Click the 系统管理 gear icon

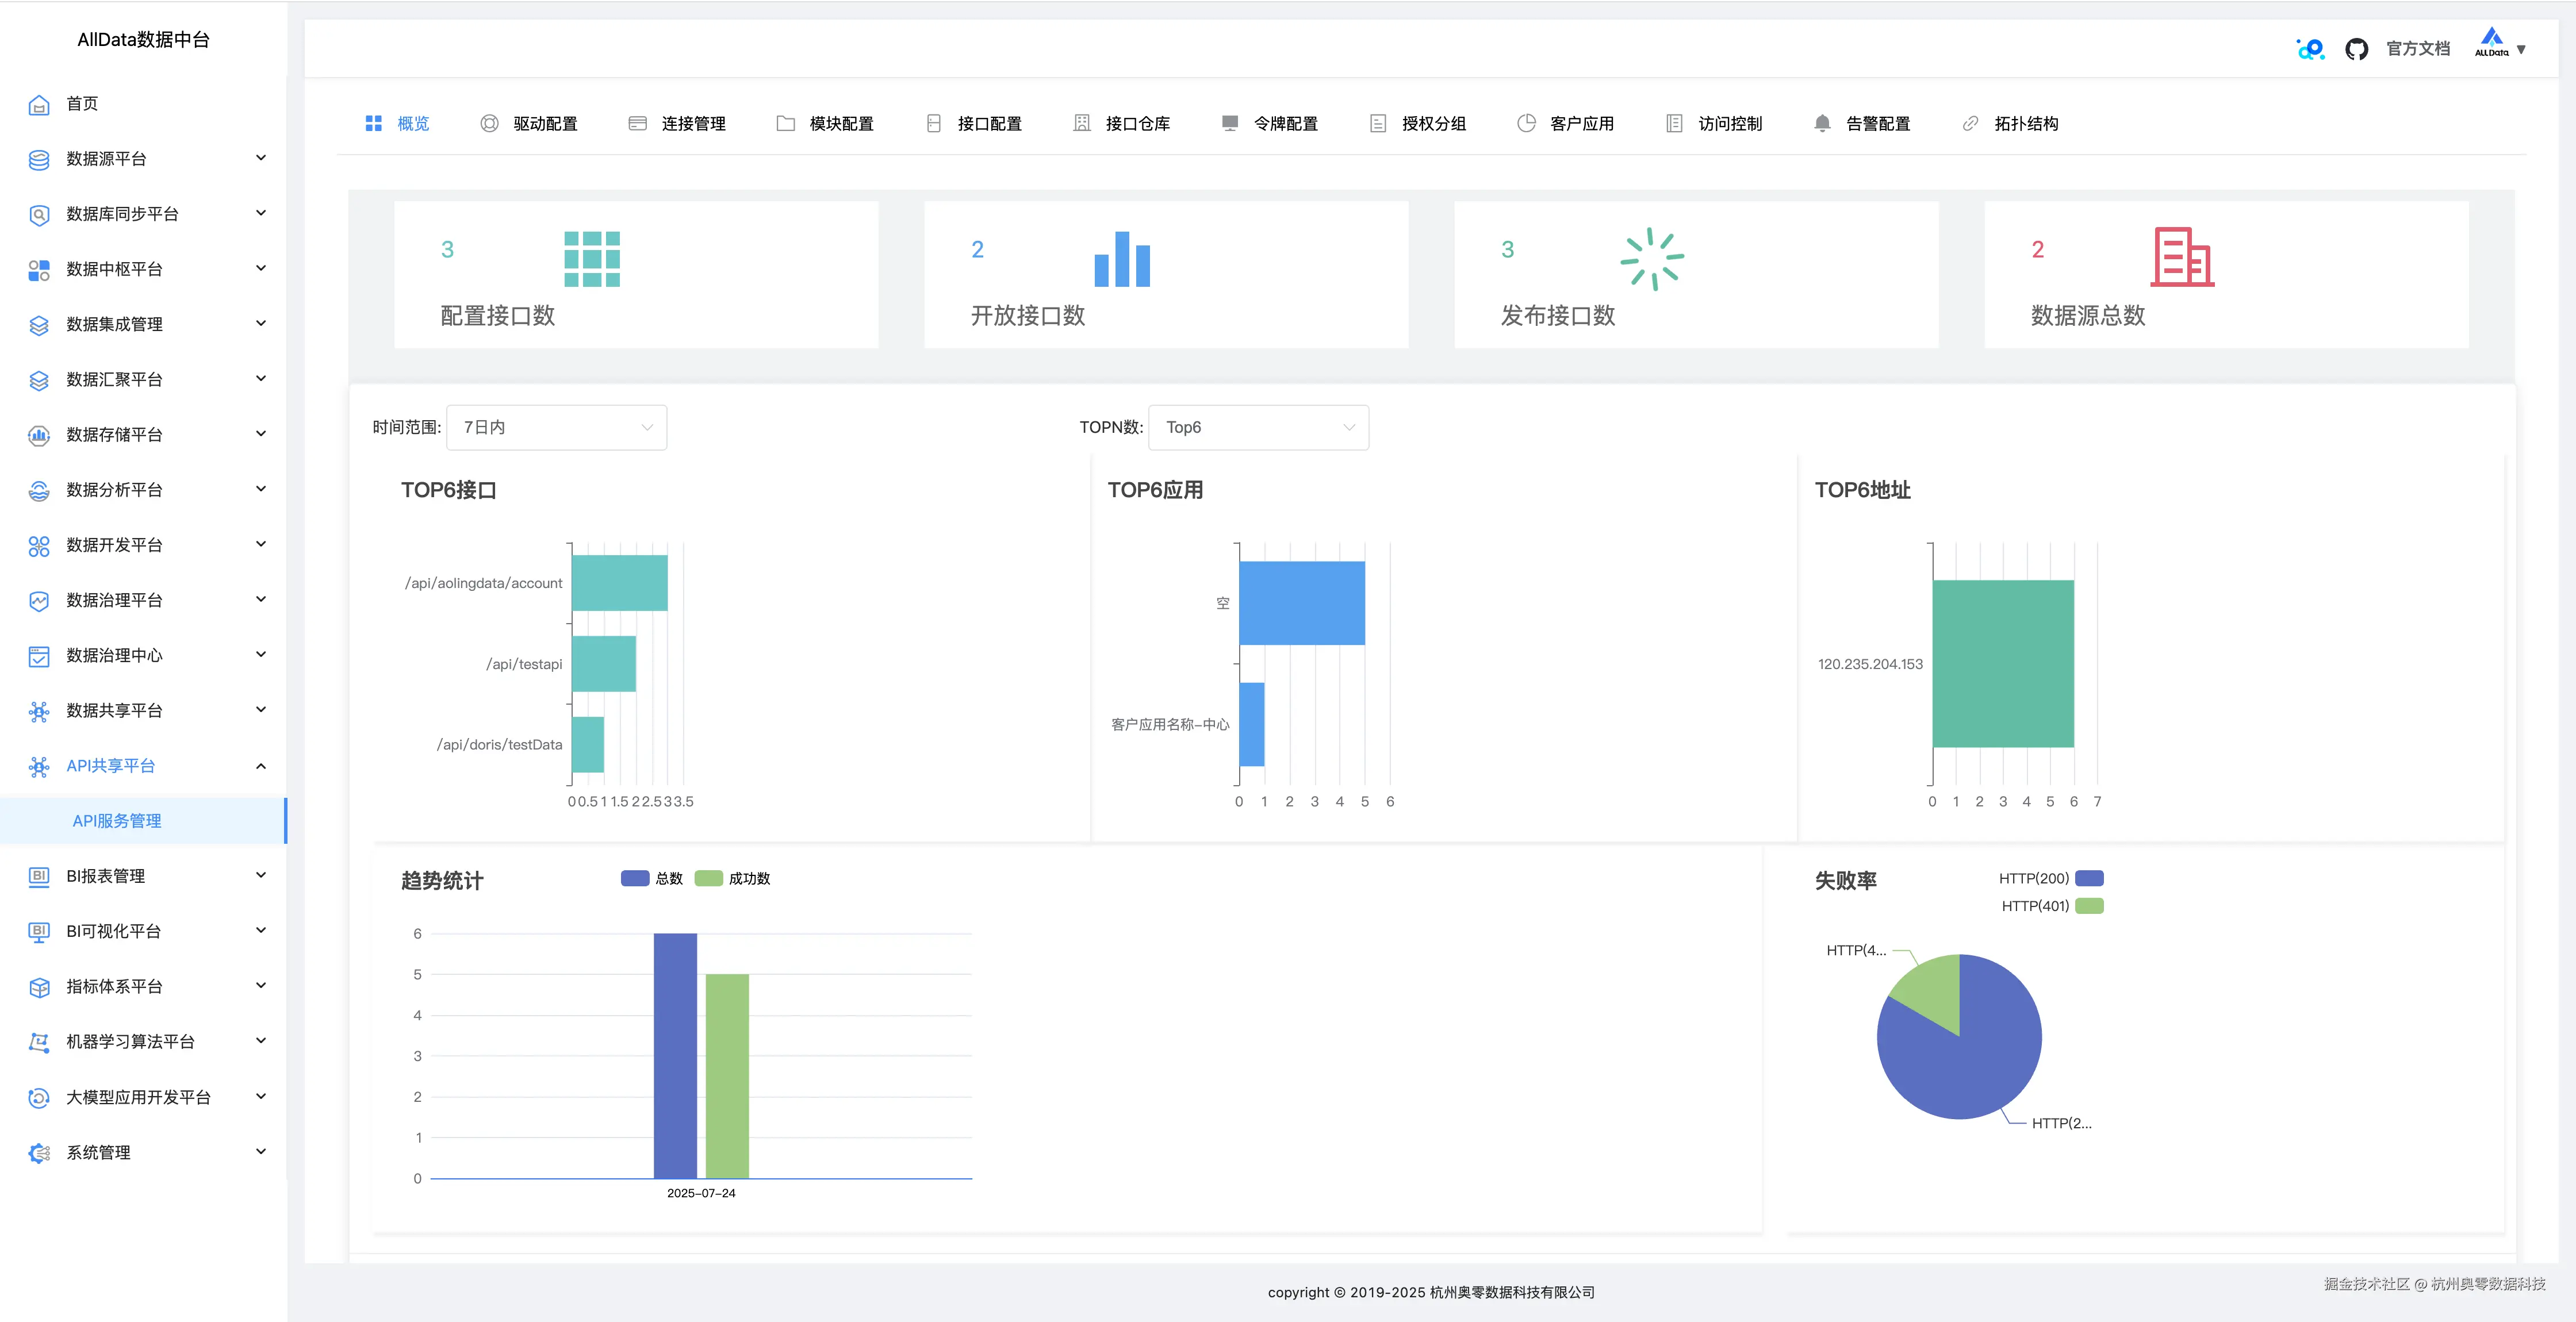(x=39, y=1153)
